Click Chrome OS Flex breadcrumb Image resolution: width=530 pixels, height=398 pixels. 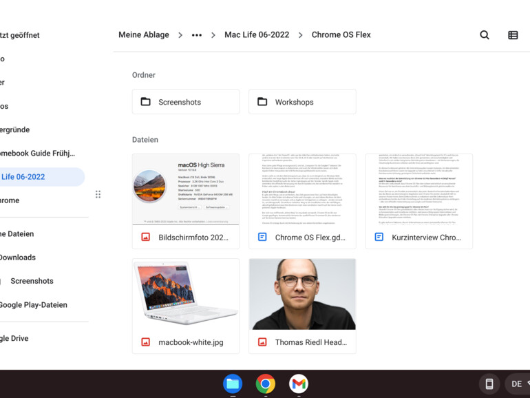tap(341, 35)
